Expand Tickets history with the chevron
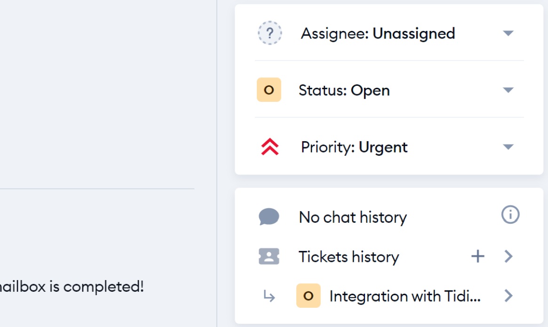 pyautogui.click(x=508, y=256)
